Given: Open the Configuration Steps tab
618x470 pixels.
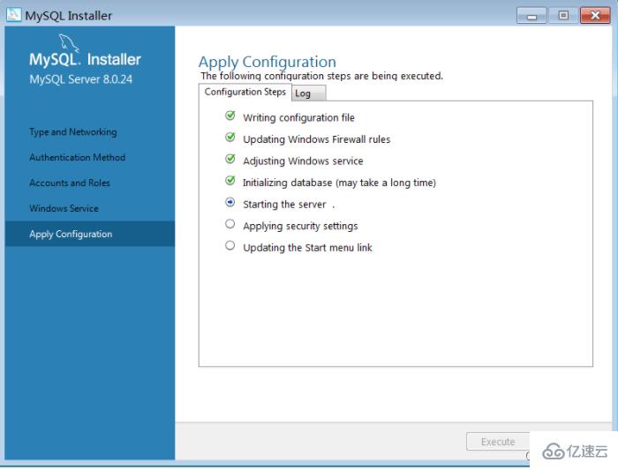Looking at the screenshot, I should click(245, 92).
